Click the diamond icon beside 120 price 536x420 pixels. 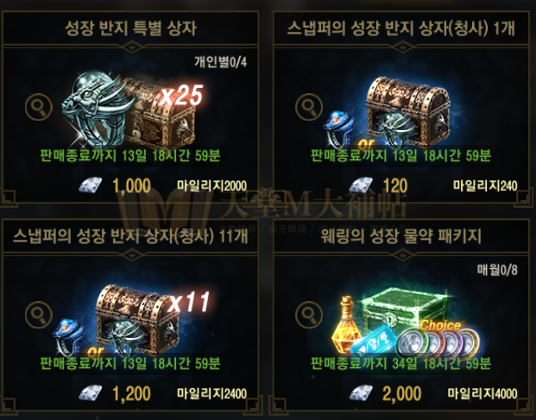click(x=361, y=185)
